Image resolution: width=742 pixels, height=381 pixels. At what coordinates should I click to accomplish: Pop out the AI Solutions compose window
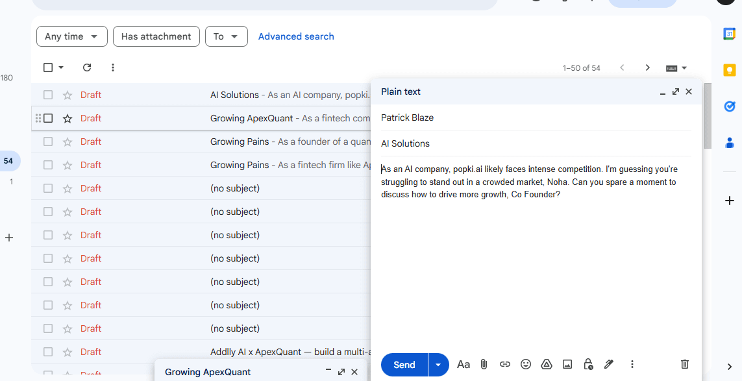[676, 92]
